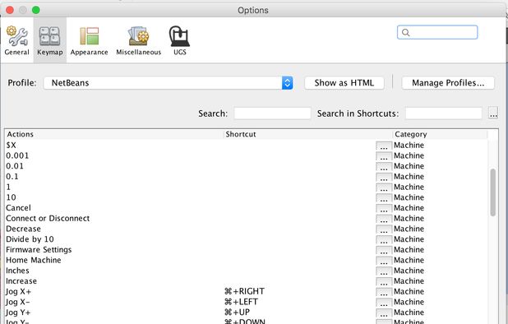The width and height of the screenshot is (508, 324).
Task: Open shortcut editor for Connect or Disconnect
Action: [x=384, y=219]
